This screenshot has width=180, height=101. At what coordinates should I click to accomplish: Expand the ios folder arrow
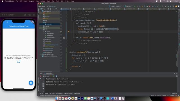tap(42, 20)
